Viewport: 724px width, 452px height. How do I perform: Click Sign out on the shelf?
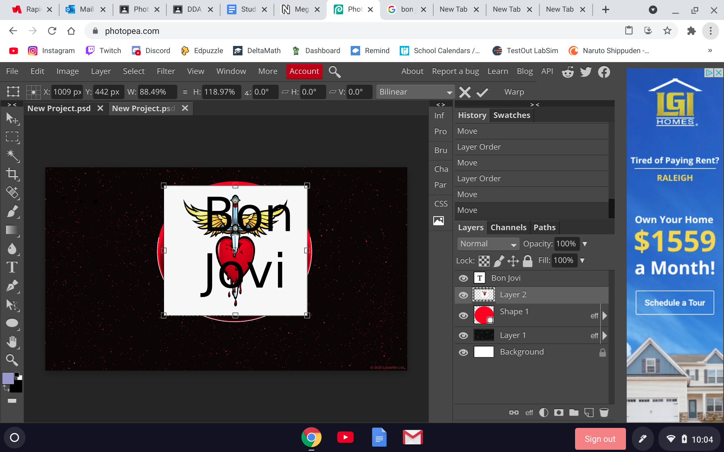point(600,439)
